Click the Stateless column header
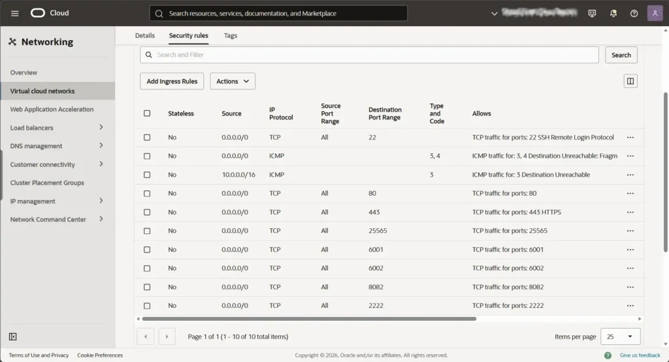This screenshot has height=362, width=669. point(181,113)
